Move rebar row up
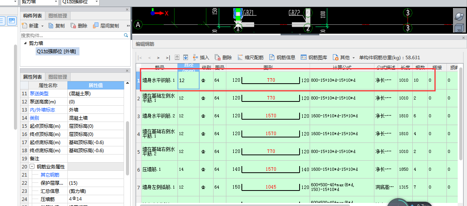This screenshot has height=206, width=467. [x=177, y=57]
